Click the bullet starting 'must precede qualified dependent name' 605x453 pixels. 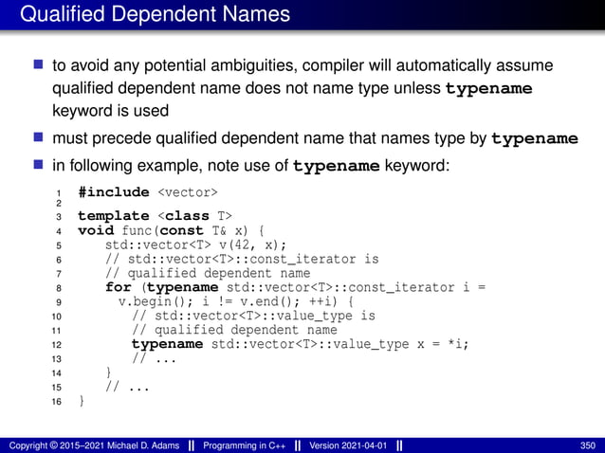click(x=315, y=138)
